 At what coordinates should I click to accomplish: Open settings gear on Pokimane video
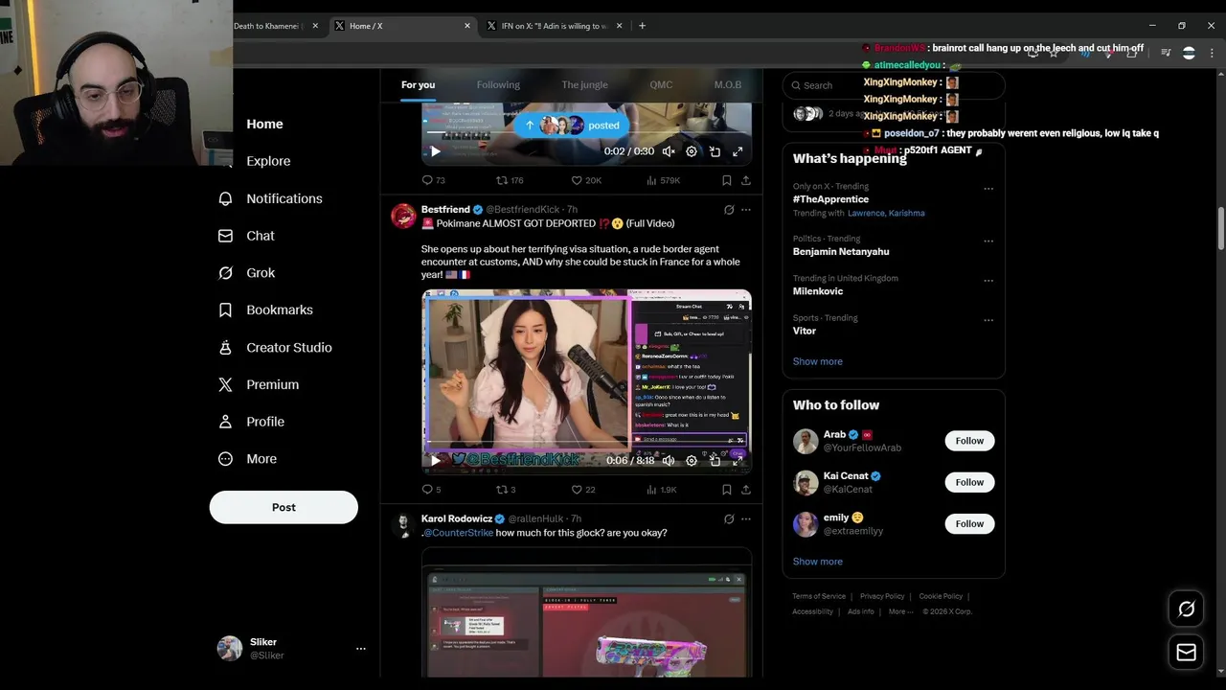click(x=692, y=461)
